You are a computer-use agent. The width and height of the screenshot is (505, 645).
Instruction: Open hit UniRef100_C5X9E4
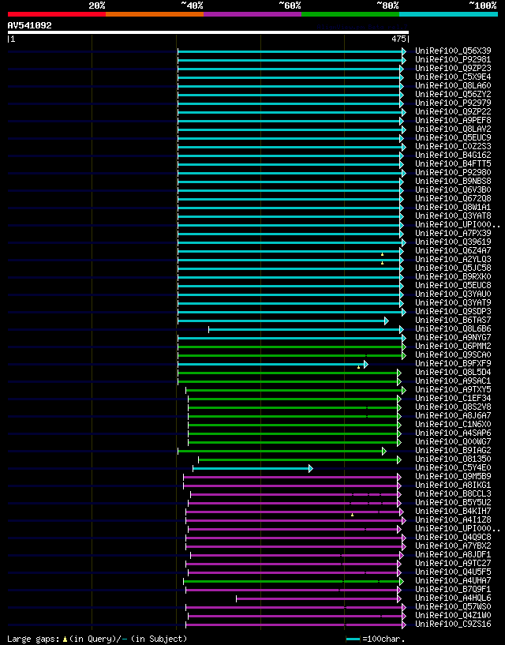tap(453, 77)
